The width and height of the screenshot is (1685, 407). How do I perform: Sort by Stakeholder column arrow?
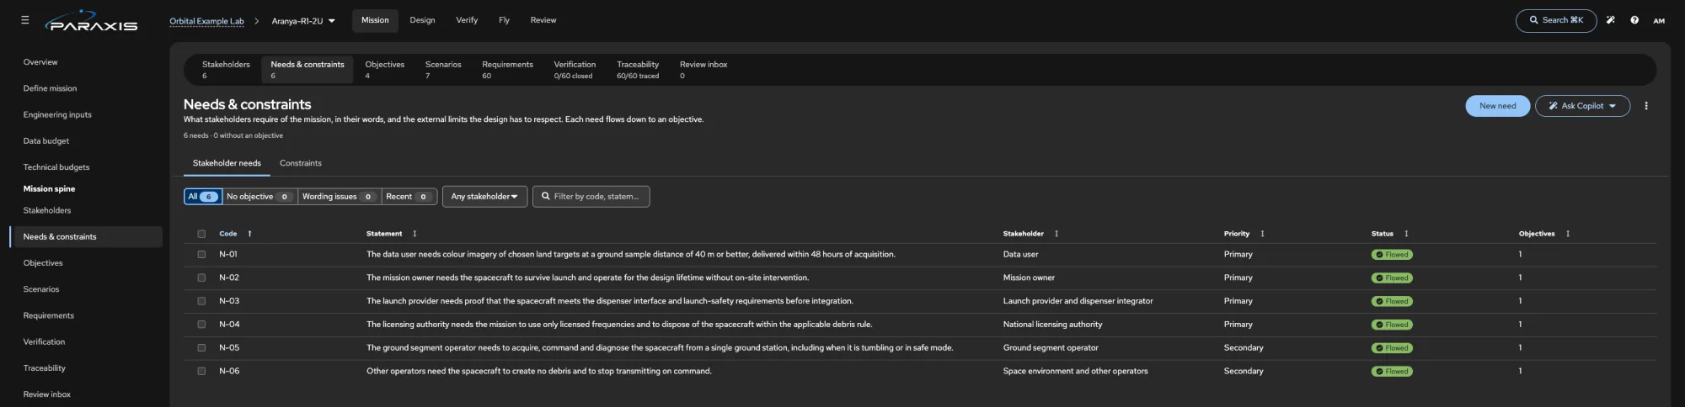1056,234
